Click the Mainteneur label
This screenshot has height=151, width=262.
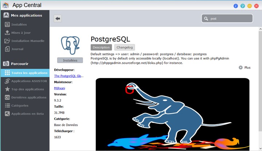click(x=63, y=82)
